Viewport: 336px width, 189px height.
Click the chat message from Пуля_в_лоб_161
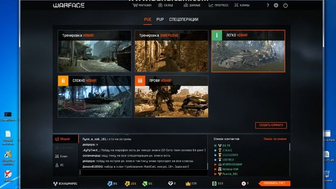pyautogui.click(x=107, y=139)
